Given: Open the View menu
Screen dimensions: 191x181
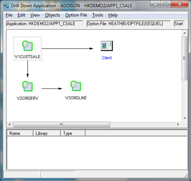Looking at the screenshot, I should (35, 15).
